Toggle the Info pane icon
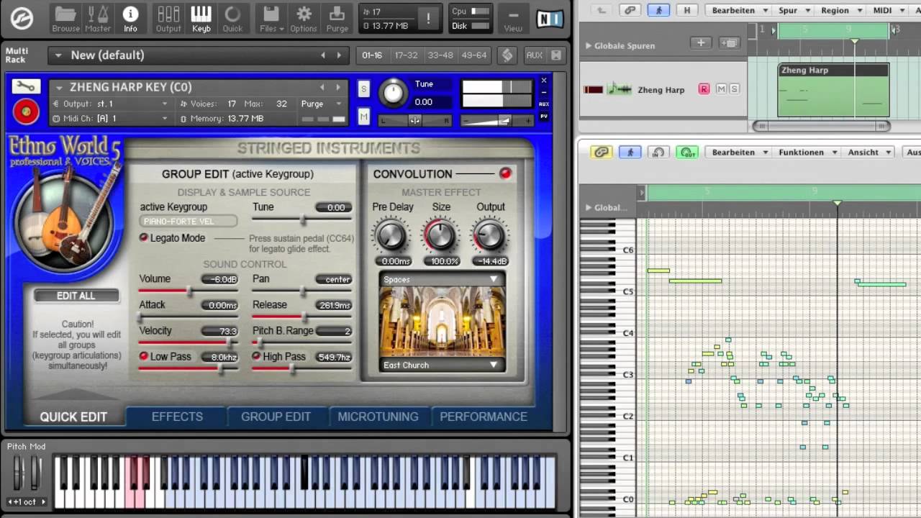This screenshot has width=921, height=518. (130, 18)
